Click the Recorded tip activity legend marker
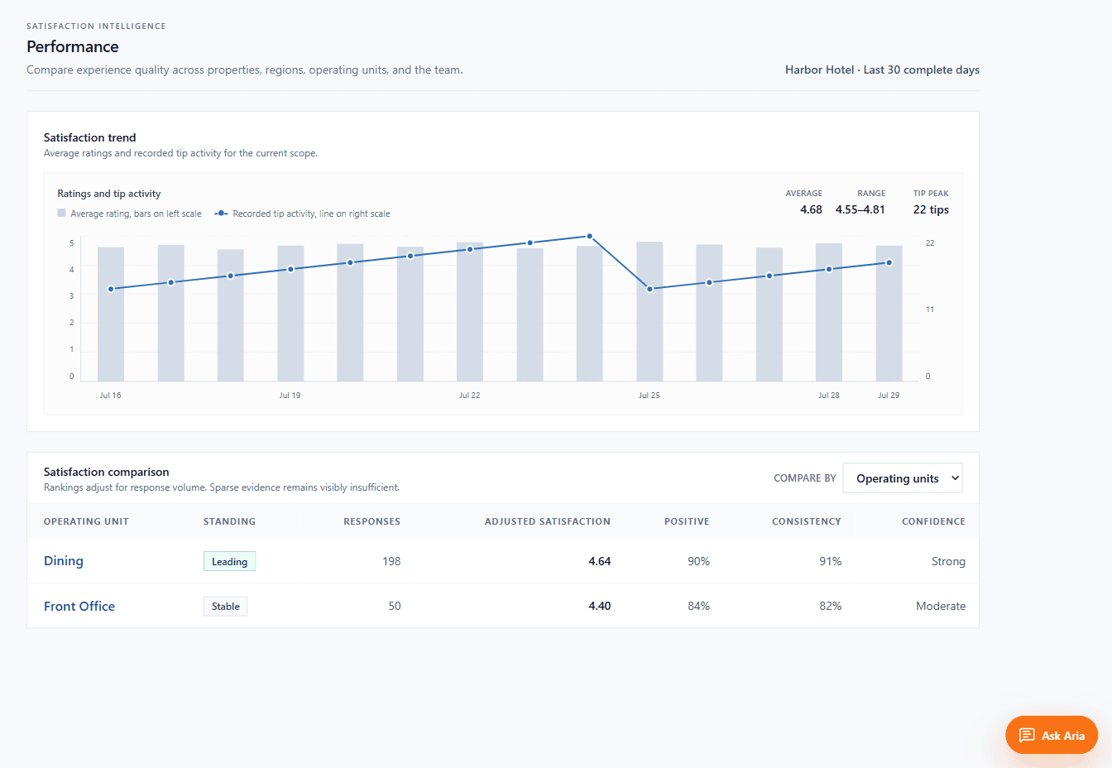This screenshot has height=768, width=1112. pos(221,214)
